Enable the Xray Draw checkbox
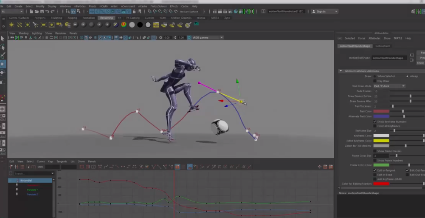The height and width of the screenshot is (218, 425). click(374, 81)
